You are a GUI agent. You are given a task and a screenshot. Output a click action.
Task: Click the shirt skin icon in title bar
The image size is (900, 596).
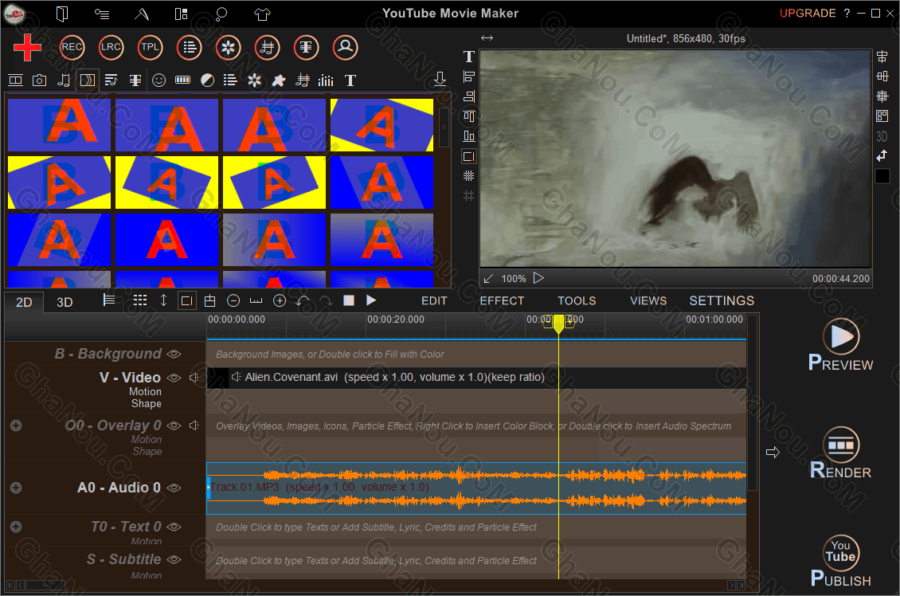click(x=262, y=14)
